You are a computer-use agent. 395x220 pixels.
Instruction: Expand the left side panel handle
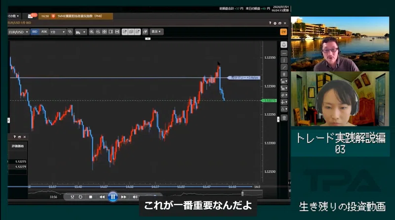click(x=8, y=120)
